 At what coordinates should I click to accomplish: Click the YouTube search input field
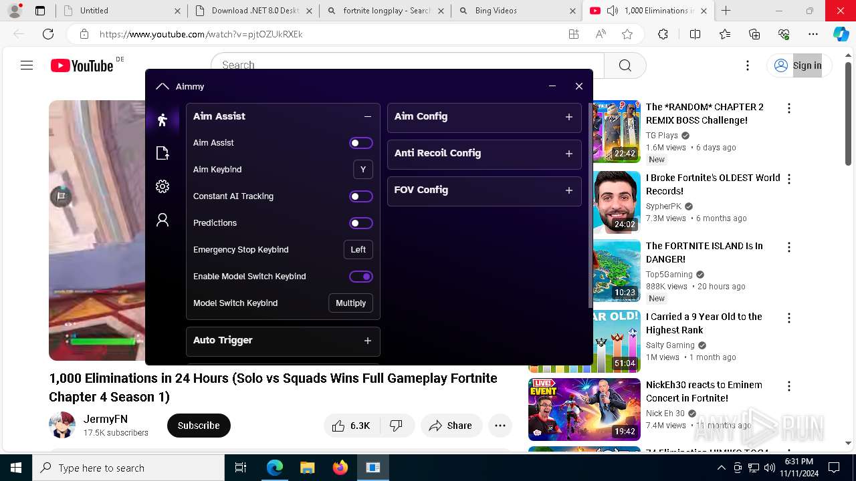click(408, 65)
